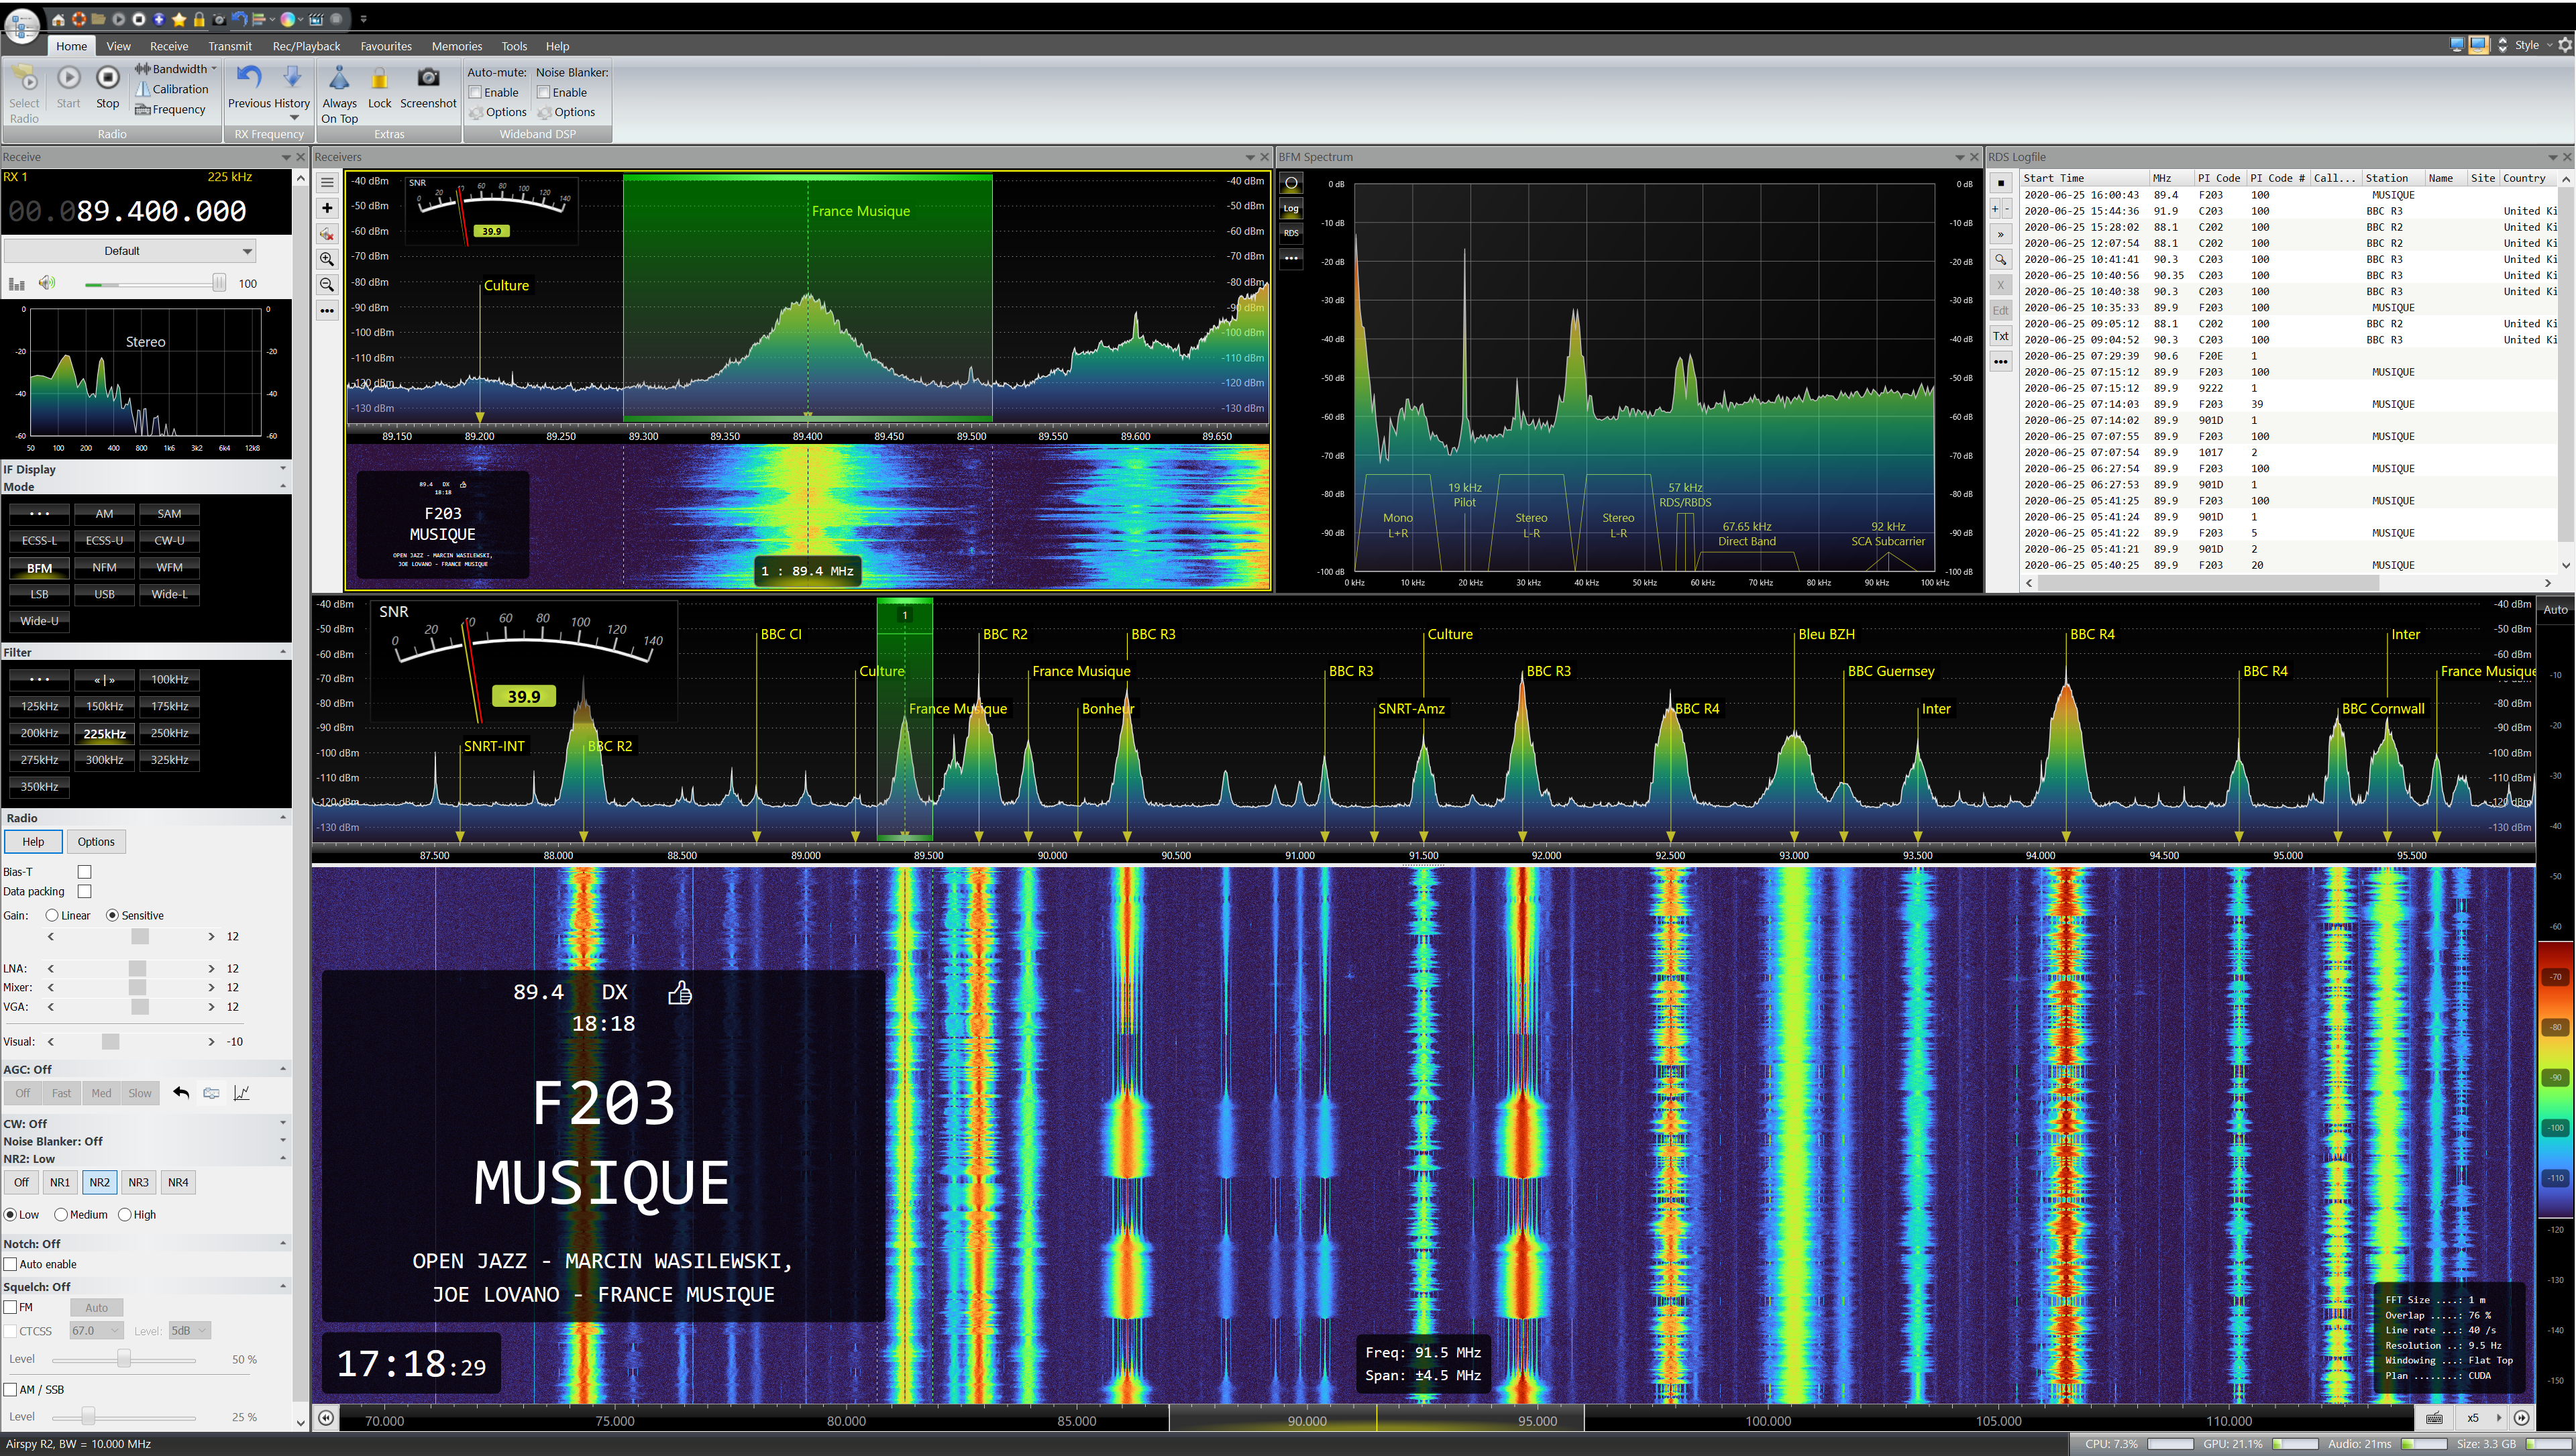Collapse the Filter section
Viewport: 2576px width, 1456px height.
click(283, 652)
